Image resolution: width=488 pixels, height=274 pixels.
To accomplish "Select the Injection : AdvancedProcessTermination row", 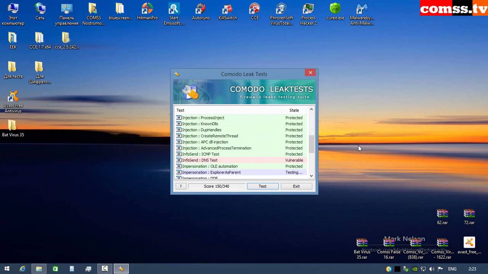I will tap(241, 148).
